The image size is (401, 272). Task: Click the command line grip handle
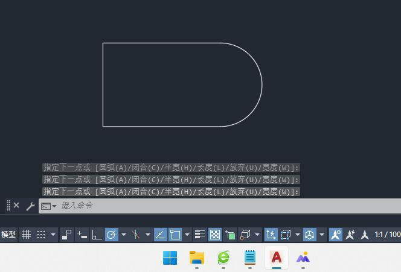(8, 205)
